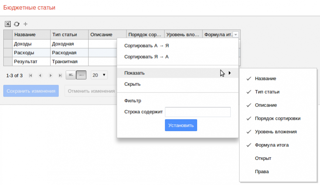Click the Название column header
Screen dimensions: 320x185
[x=31, y=34]
